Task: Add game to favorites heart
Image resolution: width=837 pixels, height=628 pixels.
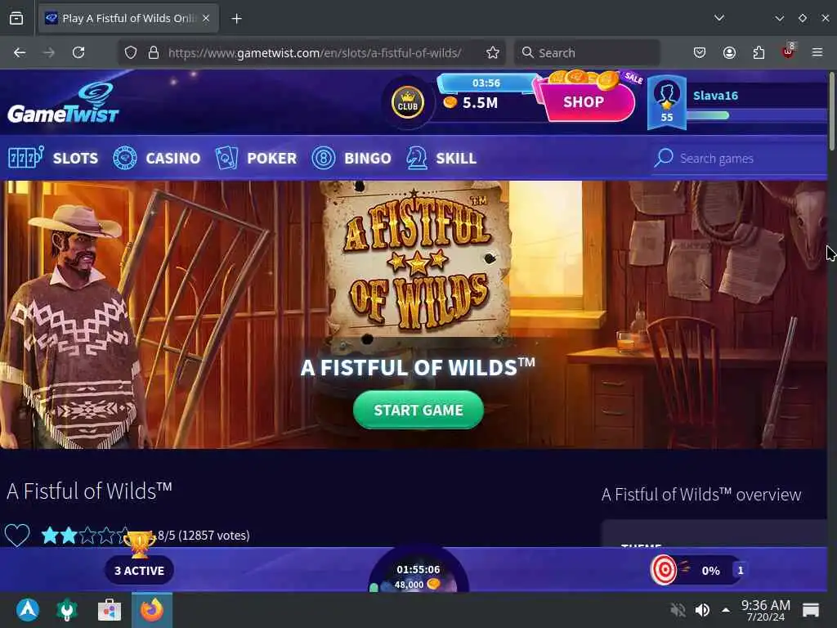Action: [17, 535]
